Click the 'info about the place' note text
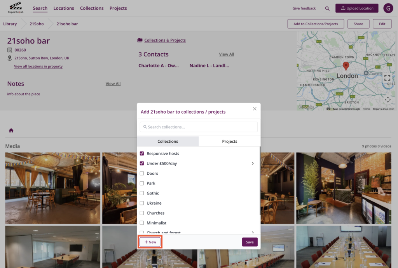Viewport: 398px width, 268px height. pyautogui.click(x=24, y=94)
